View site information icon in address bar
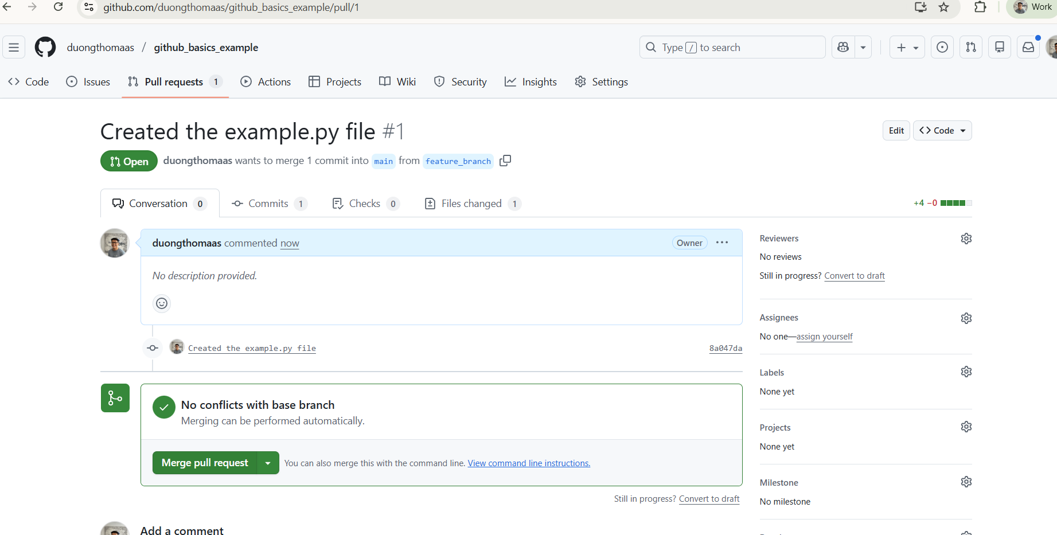1057x535 pixels. [x=89, y=7]
